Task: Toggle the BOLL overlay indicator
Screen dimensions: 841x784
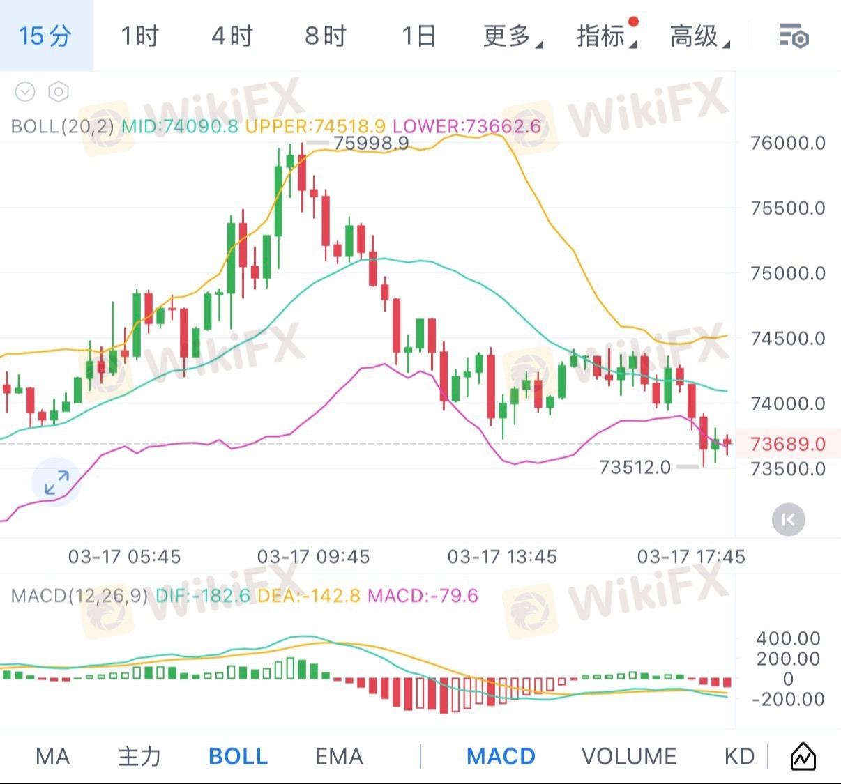Action: pos(238,756)
